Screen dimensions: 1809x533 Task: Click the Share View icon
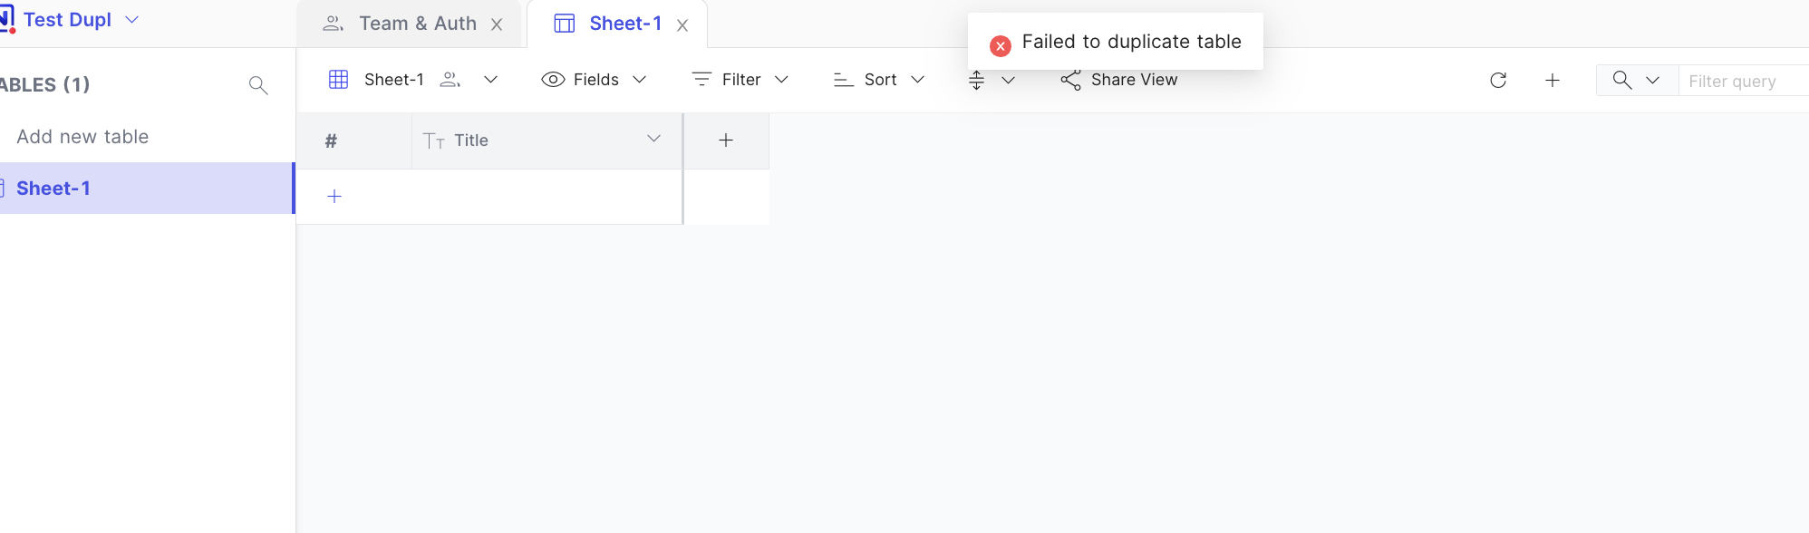(x=1069, y=80)
